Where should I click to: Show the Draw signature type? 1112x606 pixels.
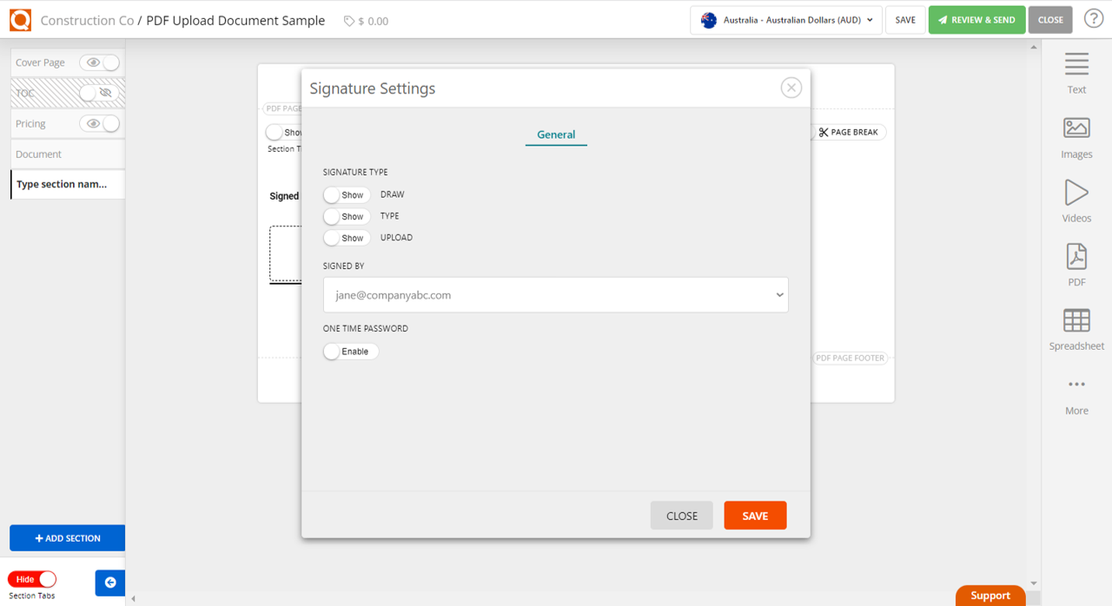click(x=346, y=194)
